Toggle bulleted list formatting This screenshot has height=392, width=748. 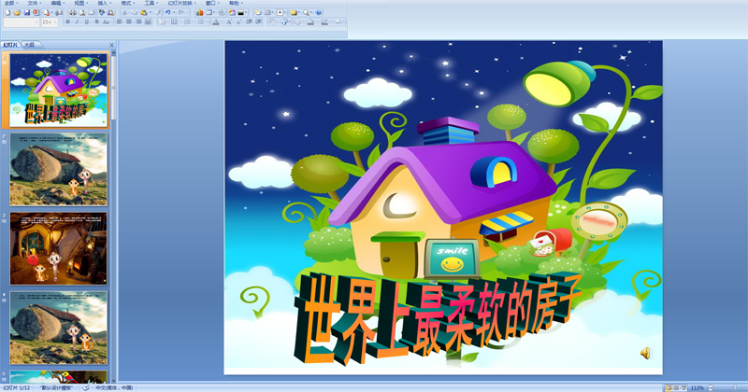[201, 21]
